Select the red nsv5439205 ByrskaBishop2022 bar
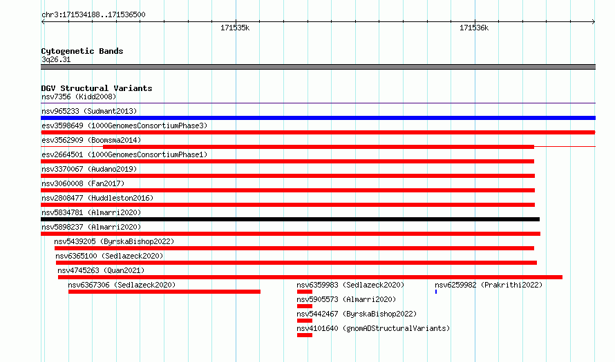This screenshot has width=615, height=362. (x=294, y=248)
